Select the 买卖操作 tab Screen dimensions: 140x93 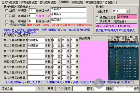point(64,2)
